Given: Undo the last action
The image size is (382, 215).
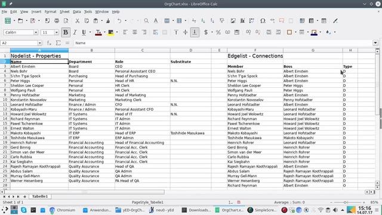Looking at the screenshot, I should click(119, 21).
